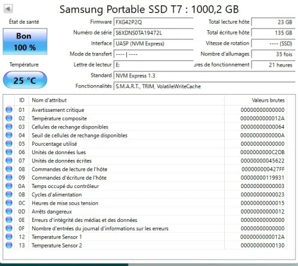Click status icon for Pourcentage utilisé

pos(9,143)
